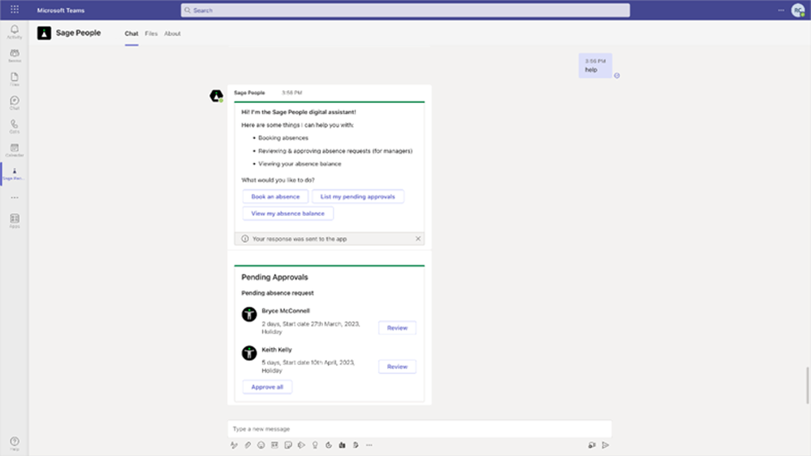
Task: Click the Sage People app logo in header
Action: [44, 33]
